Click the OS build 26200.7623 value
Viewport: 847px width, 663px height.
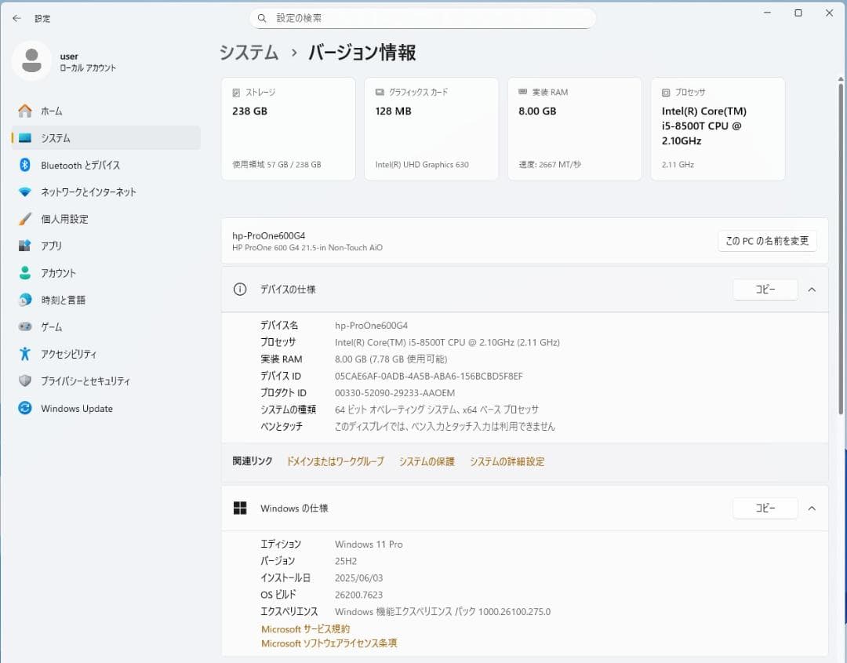tap(358, 595)
